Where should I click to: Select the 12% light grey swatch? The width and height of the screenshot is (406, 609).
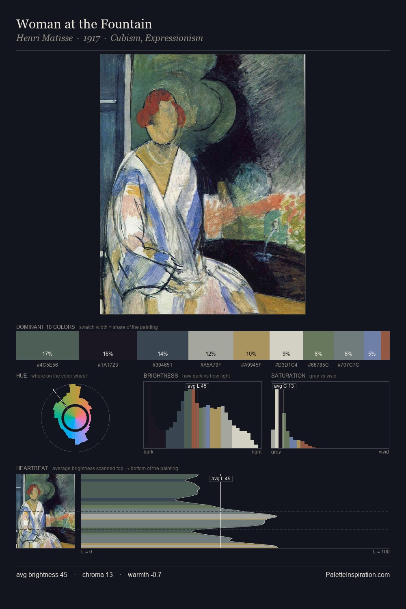(211, 346)
